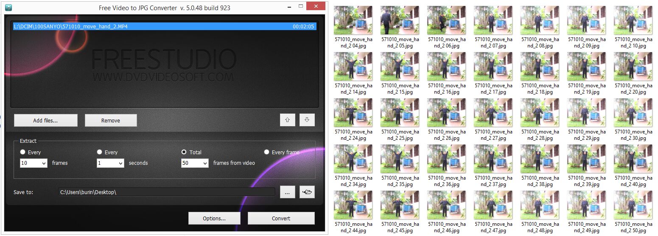The image size is (658, 236).
Task: Select the Every frame radio option
Action: pos(267,152)
